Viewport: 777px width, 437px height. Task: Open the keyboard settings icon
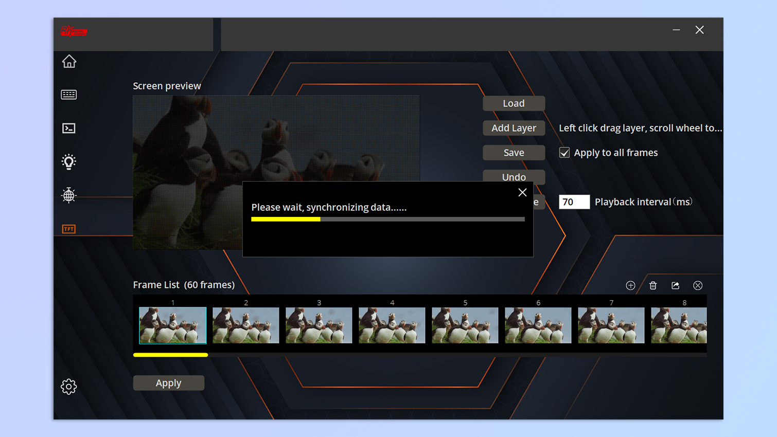coord(69,95)
